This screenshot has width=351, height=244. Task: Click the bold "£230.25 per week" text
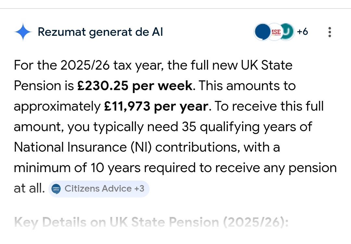135,86
